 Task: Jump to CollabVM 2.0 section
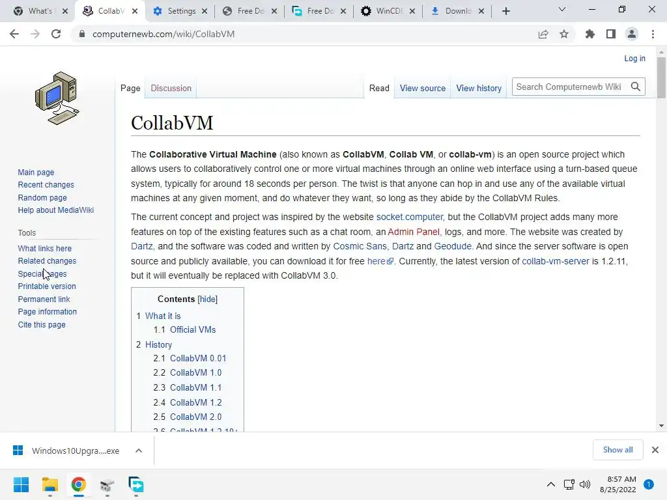pyautogui.click(x=195, y=417)
